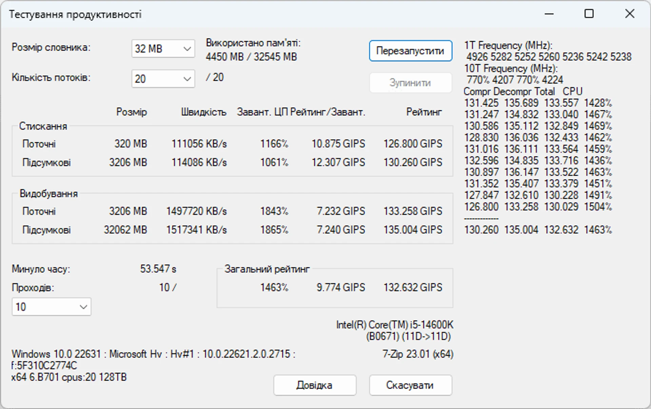Click elapsed time 53.547 s value
The height and width of the screenshot is (409, 651).
click(x=158, y=269)
